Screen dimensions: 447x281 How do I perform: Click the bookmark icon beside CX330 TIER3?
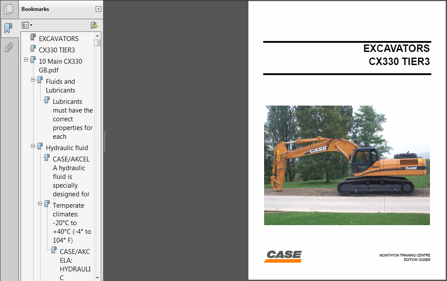pos(33,49)
